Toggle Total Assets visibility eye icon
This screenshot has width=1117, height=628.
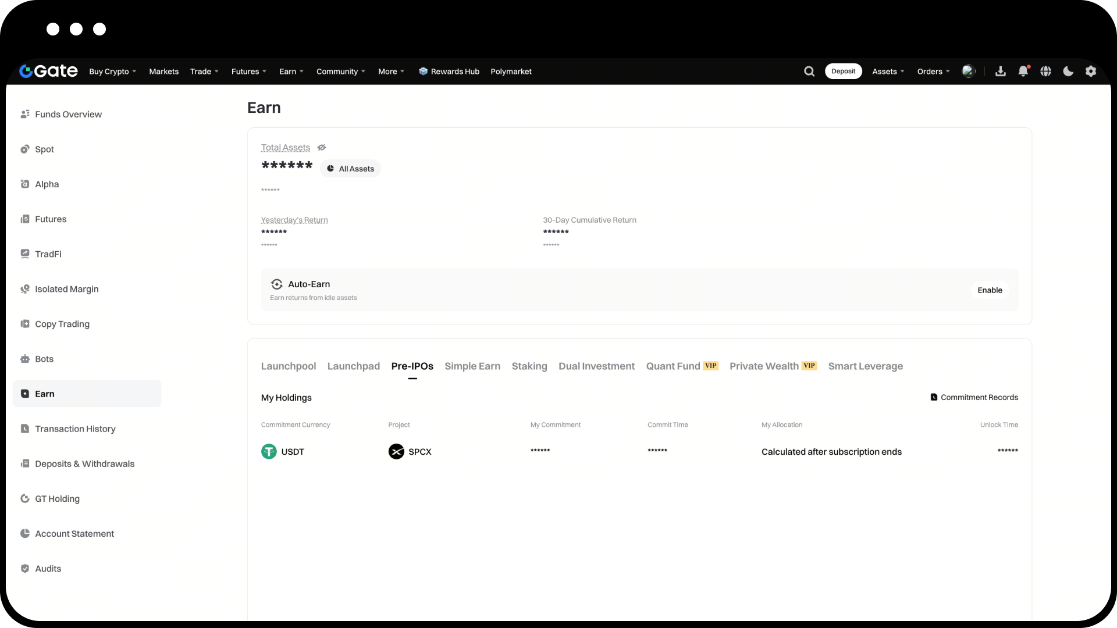322,148
